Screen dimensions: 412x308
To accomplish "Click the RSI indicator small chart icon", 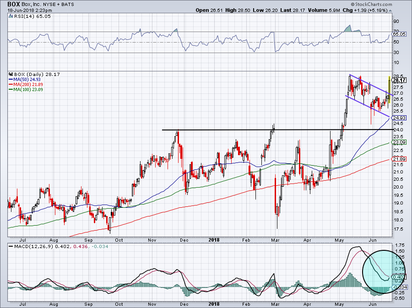I will [11, 16].
